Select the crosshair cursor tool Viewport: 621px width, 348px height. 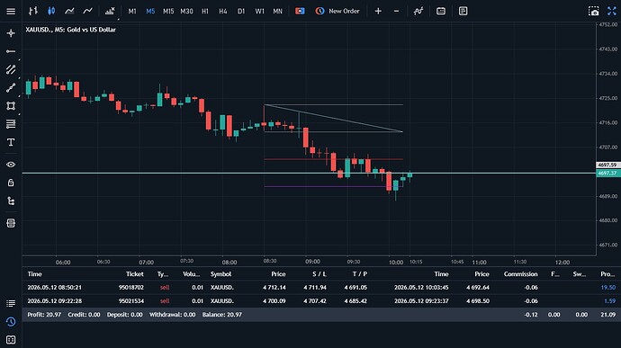(x=11, y=33)
